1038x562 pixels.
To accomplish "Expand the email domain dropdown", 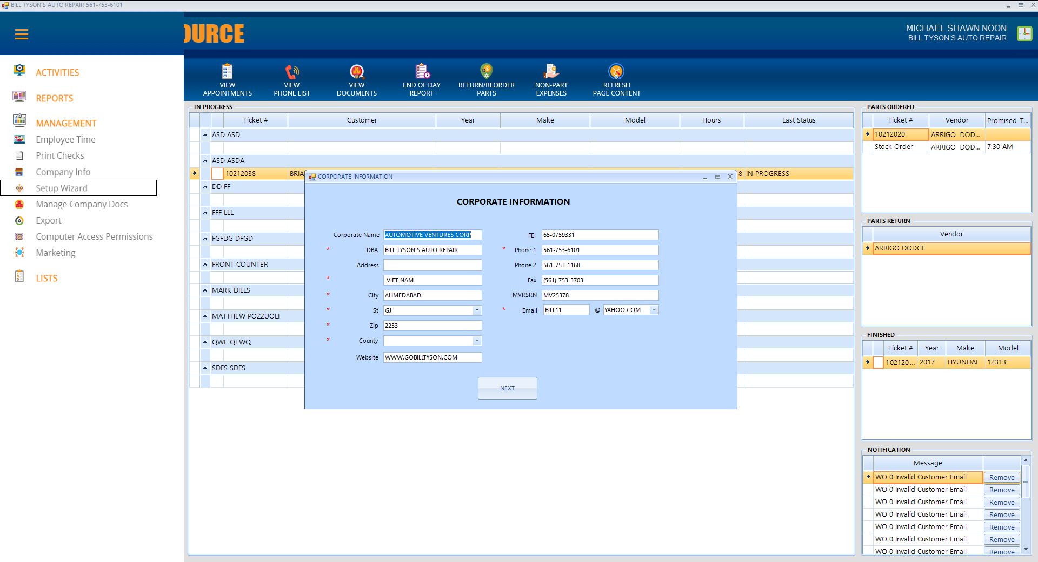I will click(x=654, y=310).
